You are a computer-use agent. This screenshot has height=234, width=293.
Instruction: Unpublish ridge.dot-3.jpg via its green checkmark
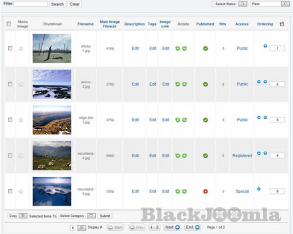pyautogui.click(x=206, y=120)
